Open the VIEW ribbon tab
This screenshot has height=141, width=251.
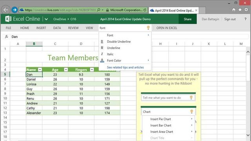pyautogui.click(x=89, y=28)
